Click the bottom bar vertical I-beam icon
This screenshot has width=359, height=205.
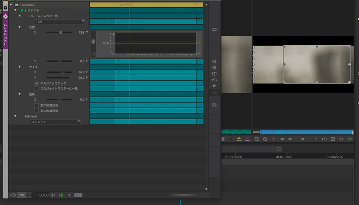29,195
